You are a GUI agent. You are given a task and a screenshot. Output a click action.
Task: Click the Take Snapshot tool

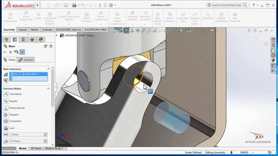tap(235, 17)
